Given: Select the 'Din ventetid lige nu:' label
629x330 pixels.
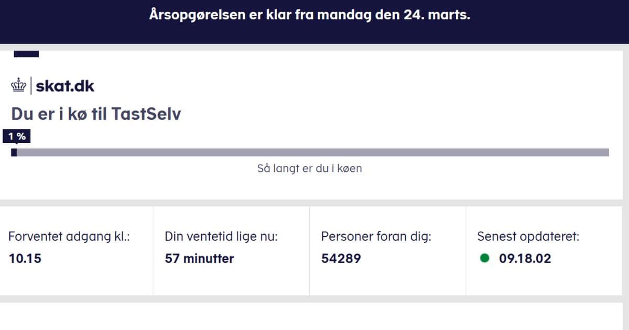Looking at the screenshot, I should tap(221, 237).
